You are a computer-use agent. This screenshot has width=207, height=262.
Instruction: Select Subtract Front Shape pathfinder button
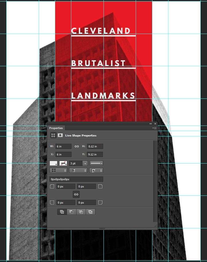(72, 212)
